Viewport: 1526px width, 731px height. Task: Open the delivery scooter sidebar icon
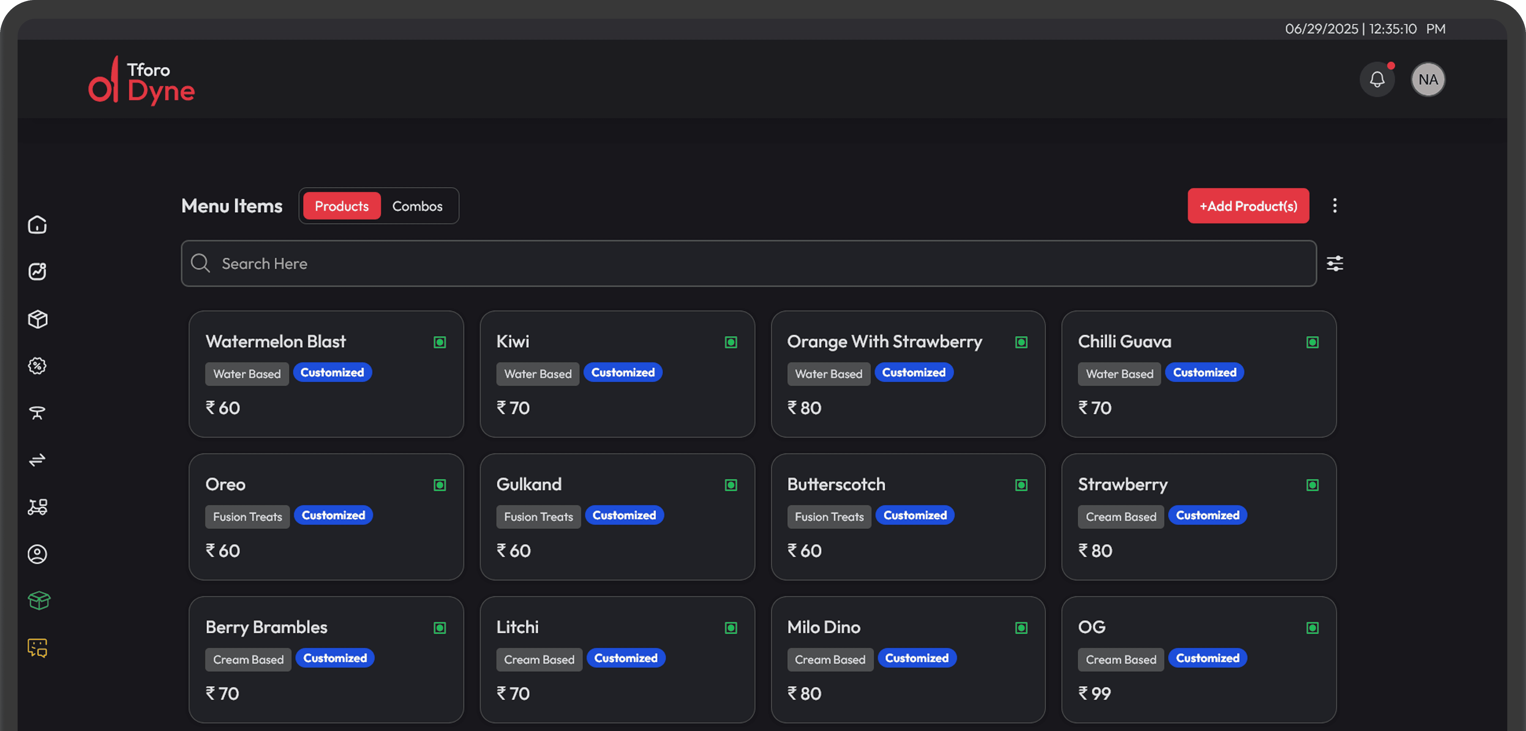click(37, 507)
